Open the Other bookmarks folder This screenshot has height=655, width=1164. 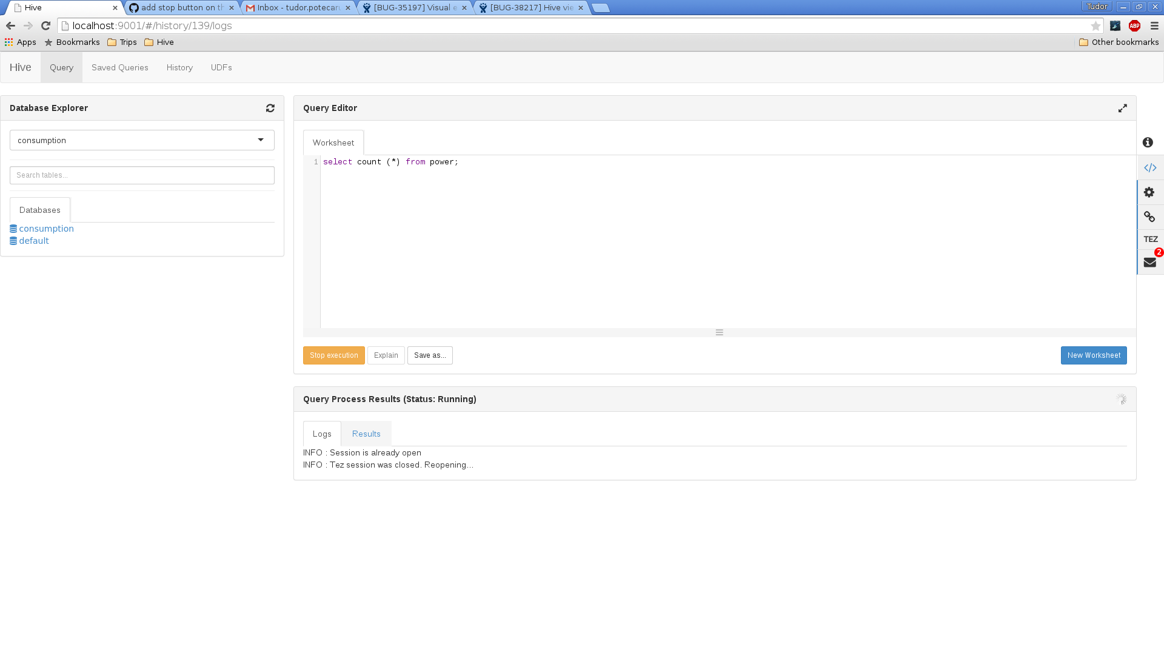coord(1119,42)
